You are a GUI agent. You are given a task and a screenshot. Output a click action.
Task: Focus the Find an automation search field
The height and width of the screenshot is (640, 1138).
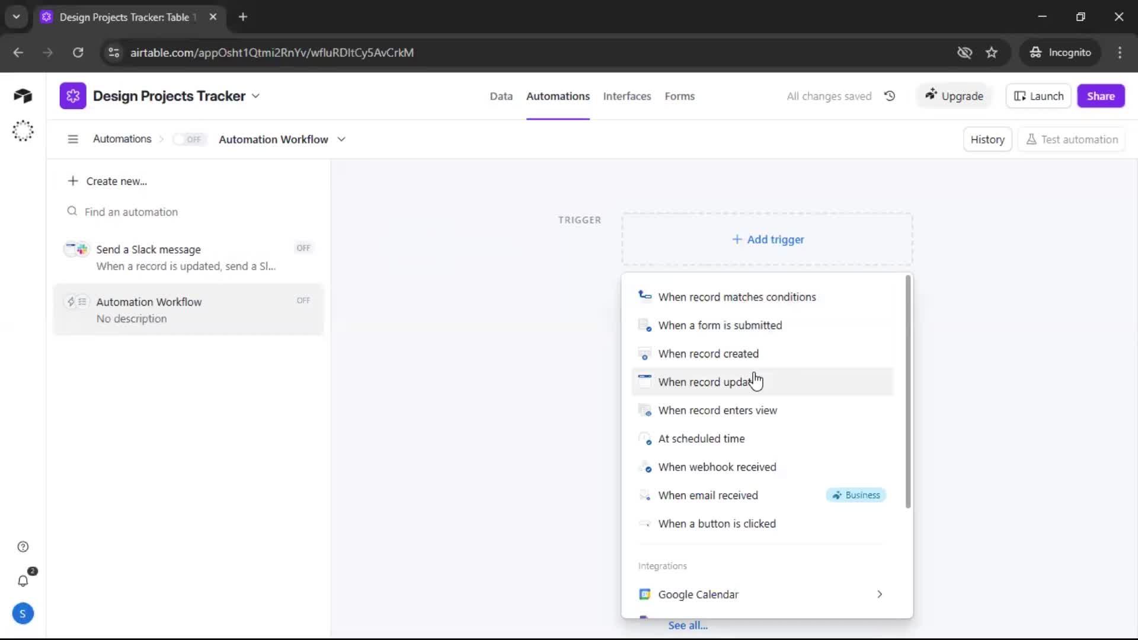(x=188, y=212)
